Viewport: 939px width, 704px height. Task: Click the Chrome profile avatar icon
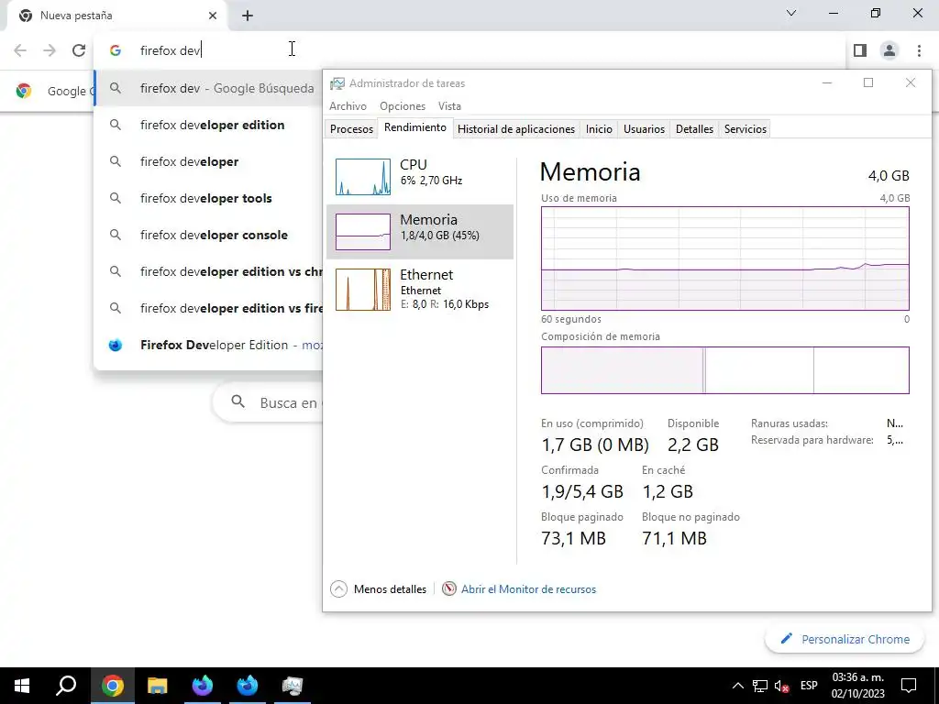pos(889,50)
